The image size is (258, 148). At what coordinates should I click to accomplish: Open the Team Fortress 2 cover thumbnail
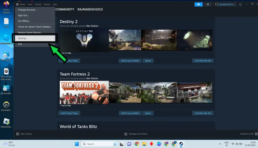coord(84,92)
